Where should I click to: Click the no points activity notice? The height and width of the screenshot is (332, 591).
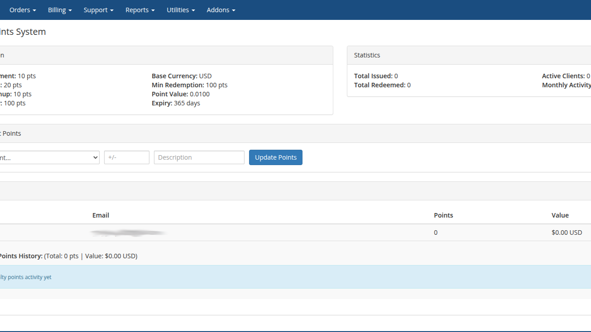(x=26, y=277)
